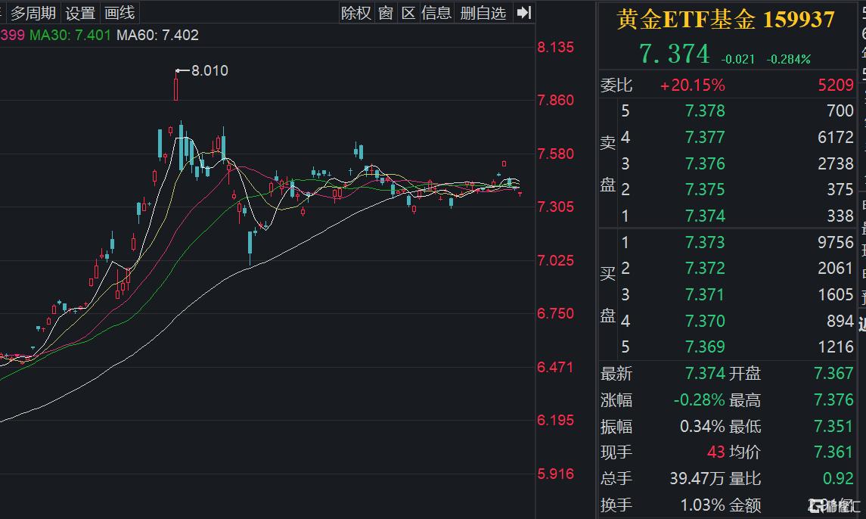Click the current price 7.374 header
This screenshot has width=866, height=519.
[674, 54]
